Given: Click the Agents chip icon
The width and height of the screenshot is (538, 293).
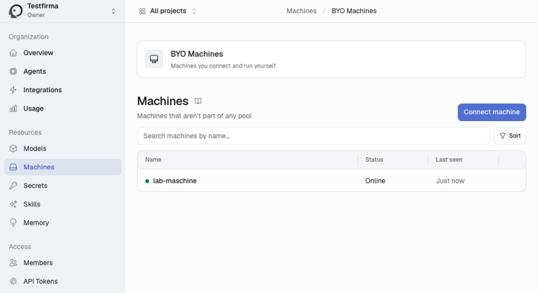Looking at the screenshot, I should pos(13,71).
